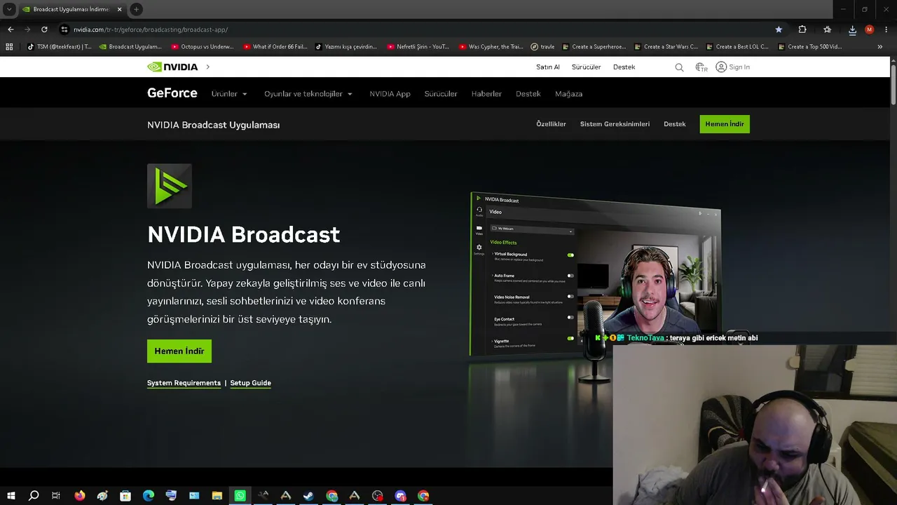Open File Explorer from the taskbar
897x505 pixels.
217,496
